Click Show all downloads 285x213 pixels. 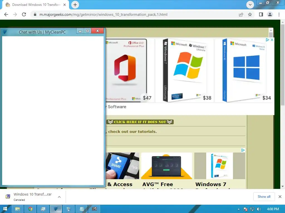[x=264, y=197]
